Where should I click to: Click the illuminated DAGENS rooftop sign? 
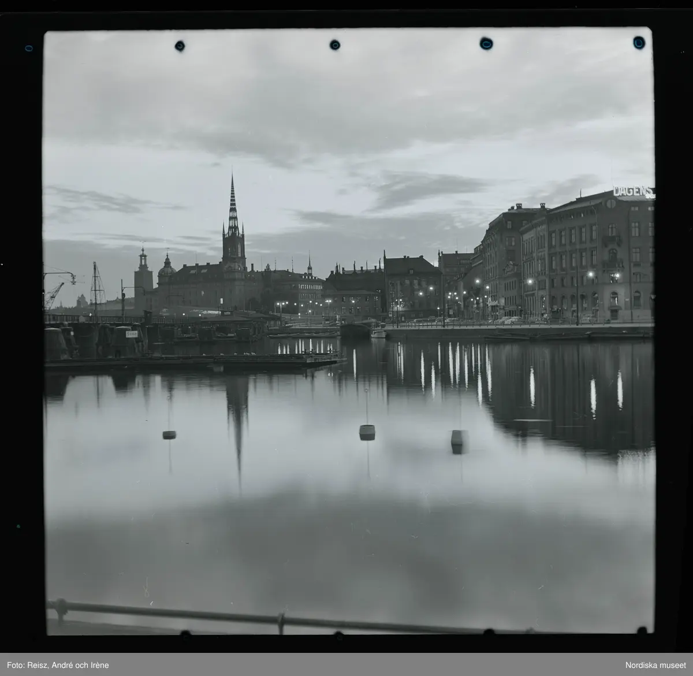[632, 191]
